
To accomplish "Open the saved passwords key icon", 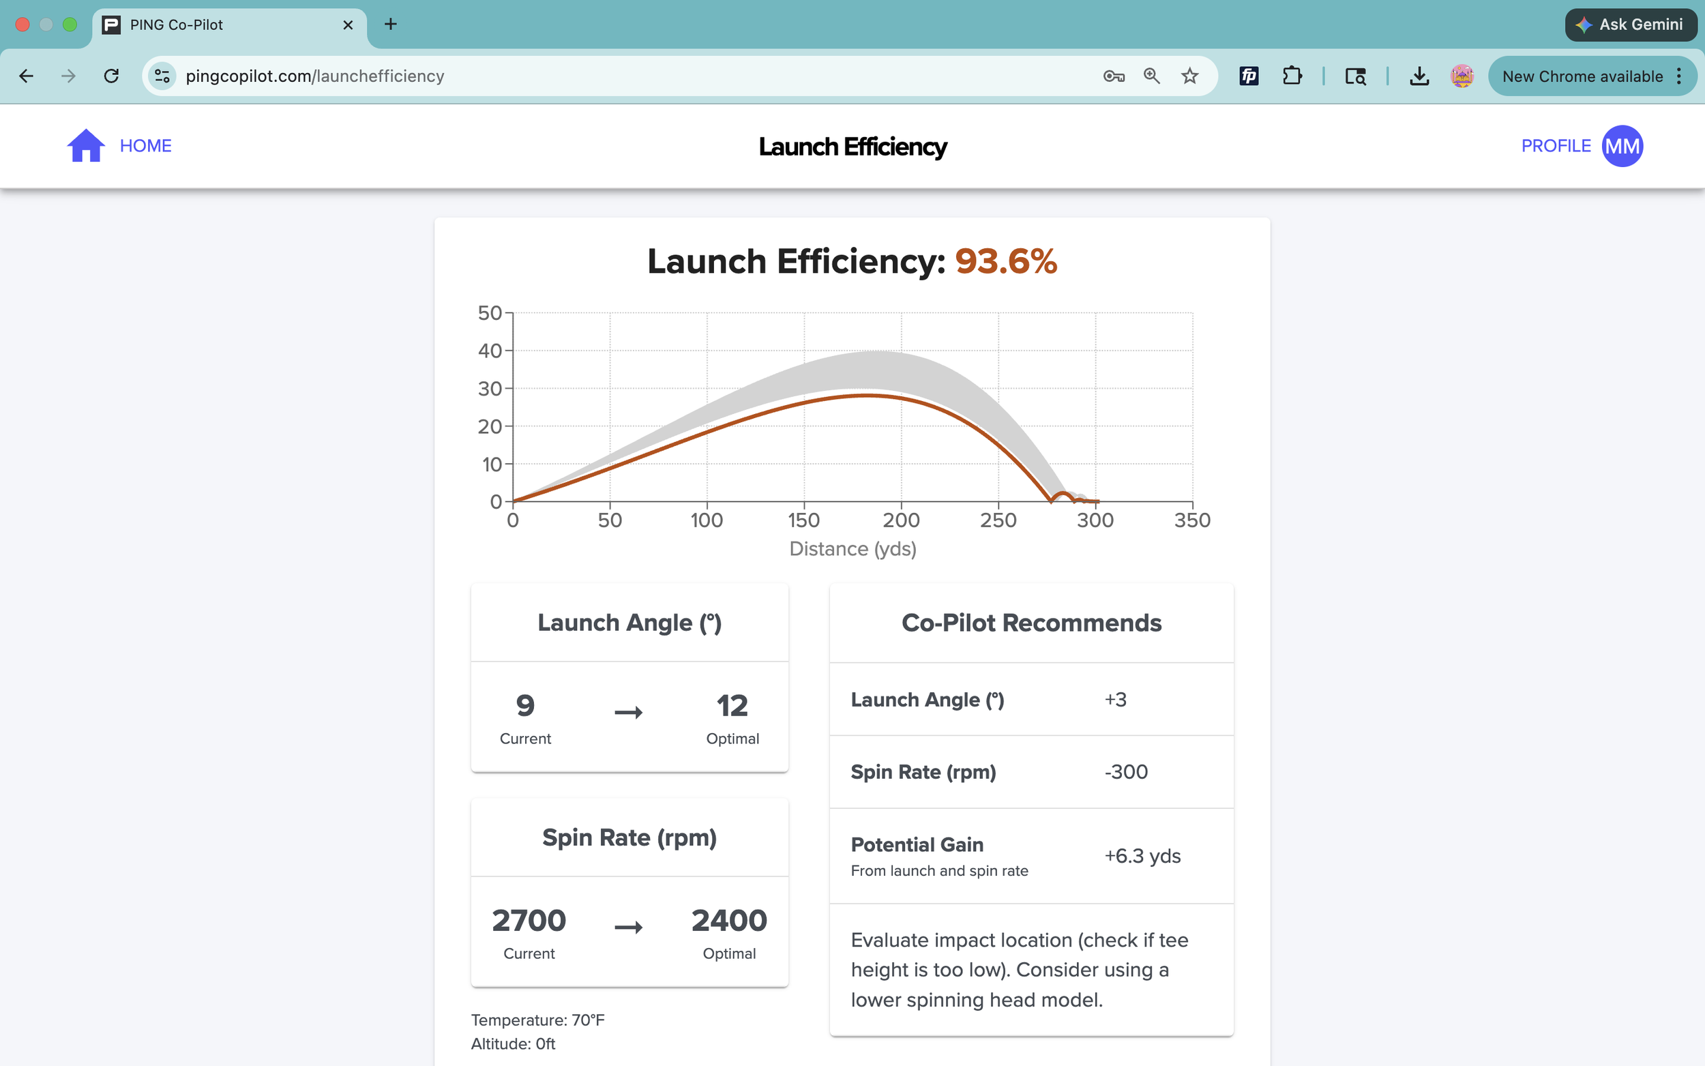I will point(1114,76).
